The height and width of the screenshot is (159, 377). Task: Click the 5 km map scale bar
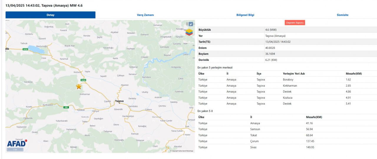click(15, 150)
